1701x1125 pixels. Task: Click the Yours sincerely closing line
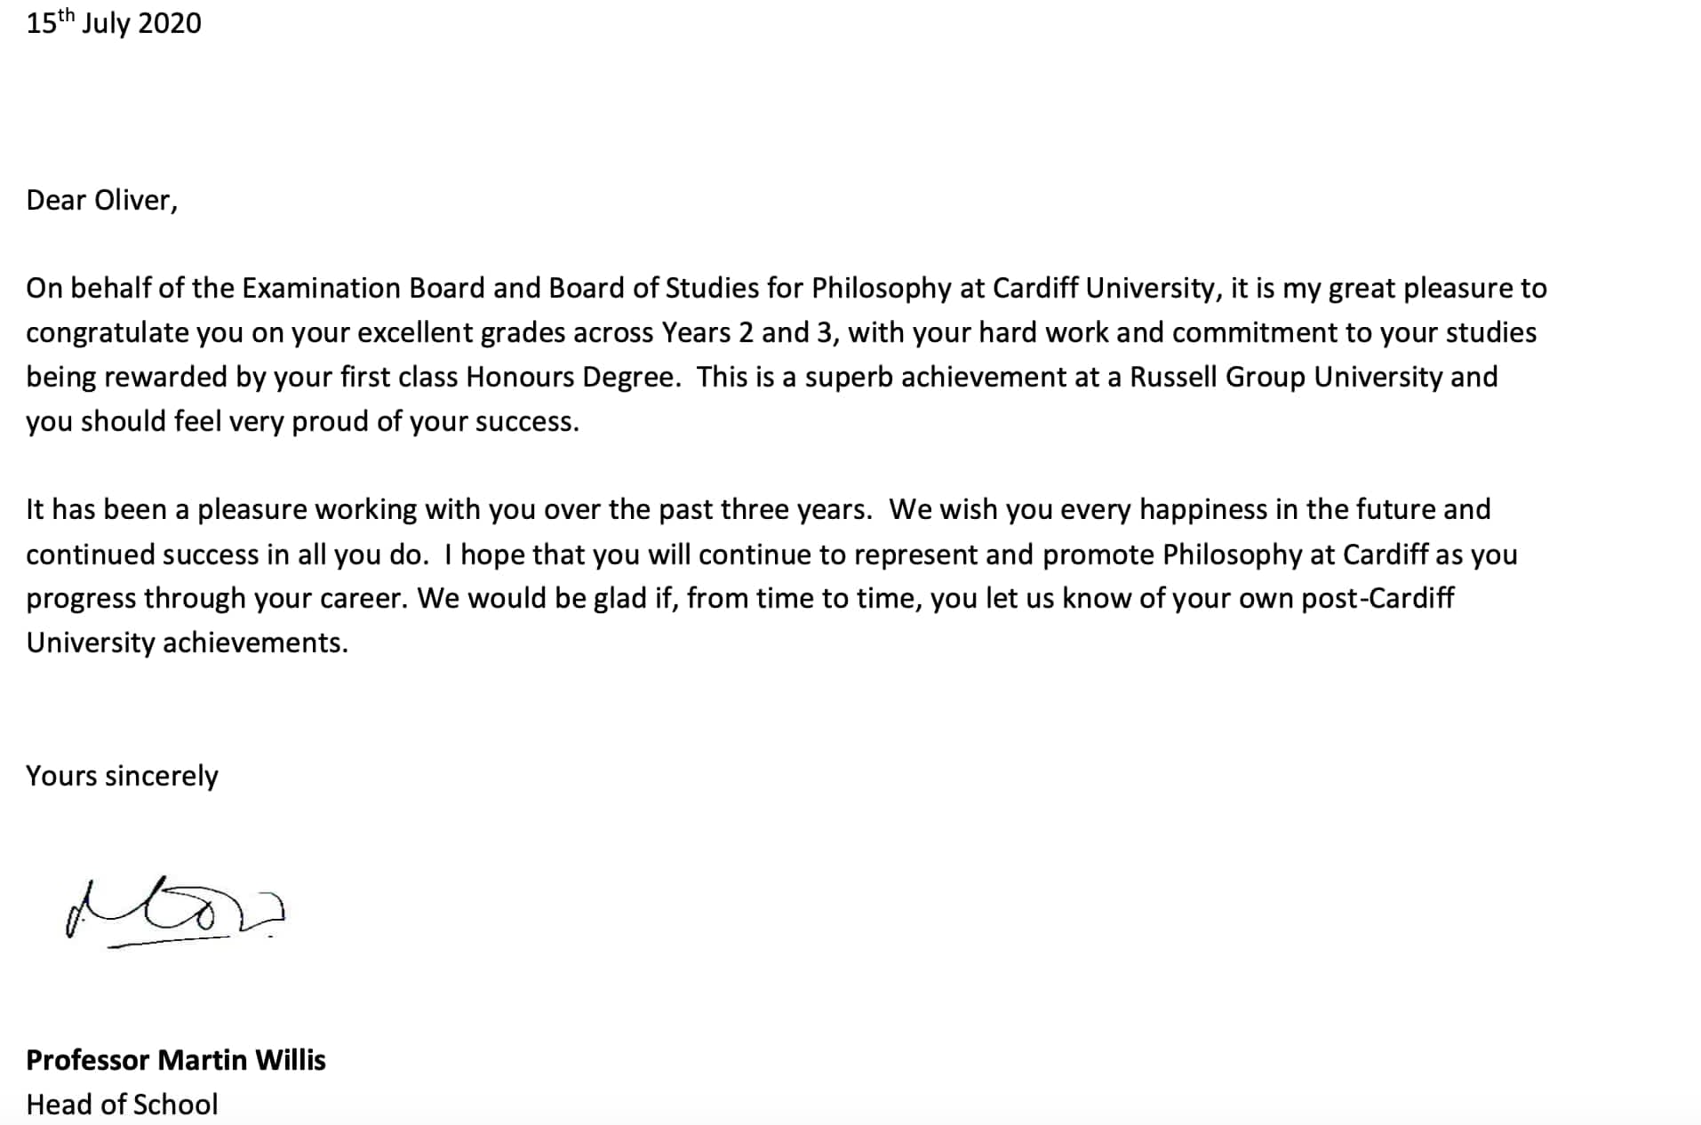[122, 776]
